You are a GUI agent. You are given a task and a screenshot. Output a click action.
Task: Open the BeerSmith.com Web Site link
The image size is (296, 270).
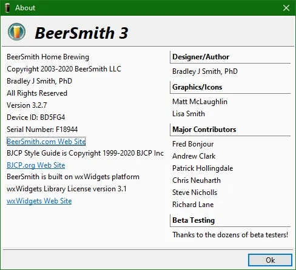(x=46, y=142)
